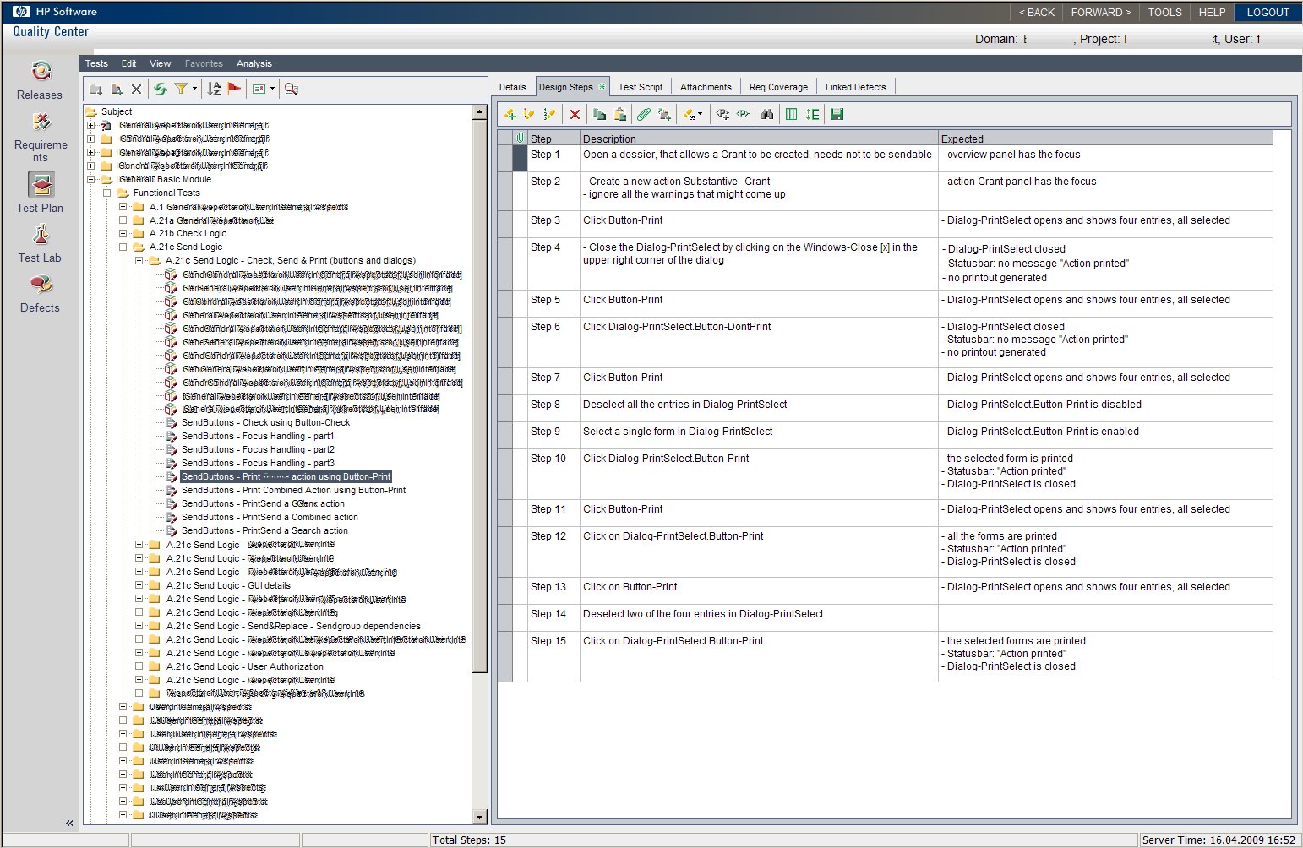This screenshot has width=1303, height=848.
Task: Add a new design step
Action: [x=510, y=114]
